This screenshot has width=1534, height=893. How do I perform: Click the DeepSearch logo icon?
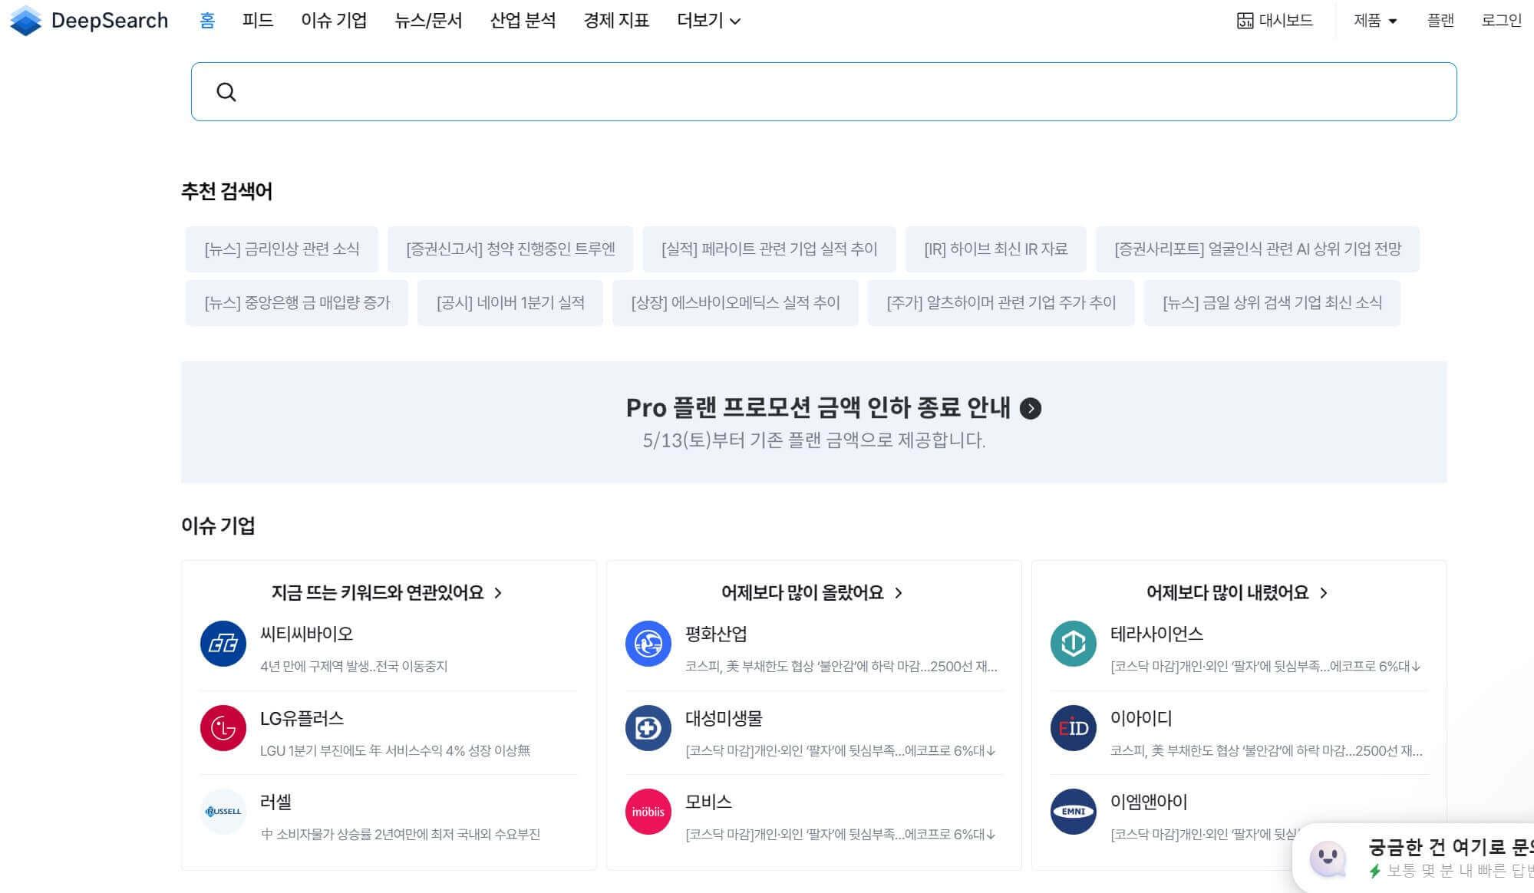26,21
